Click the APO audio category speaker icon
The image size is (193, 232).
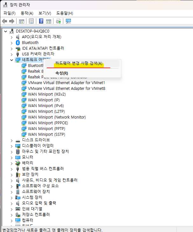pyautogui.click(x=18, y=37)
